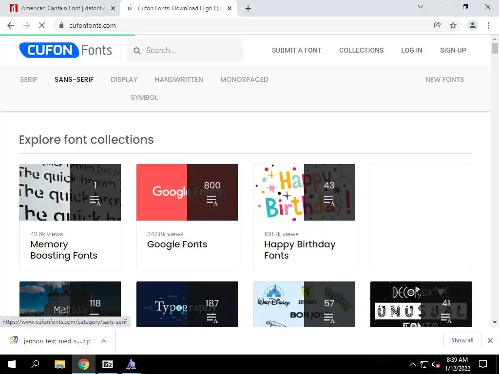Click the '342.8k views' text
The height and width of the screenshot is (374, 499).
[165, 234]
